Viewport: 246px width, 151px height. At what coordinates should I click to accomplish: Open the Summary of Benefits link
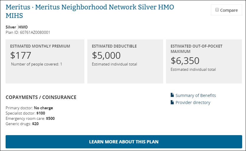(x=196, y=95)
